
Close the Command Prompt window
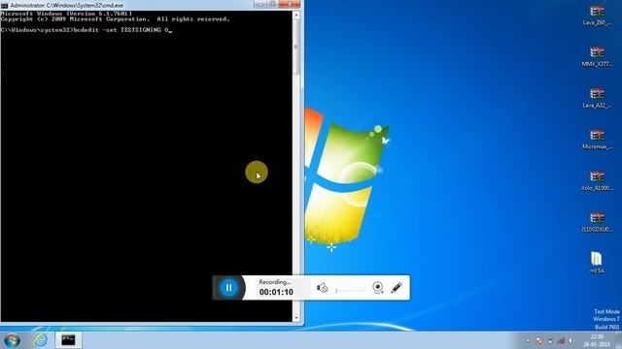pos(290,4)
